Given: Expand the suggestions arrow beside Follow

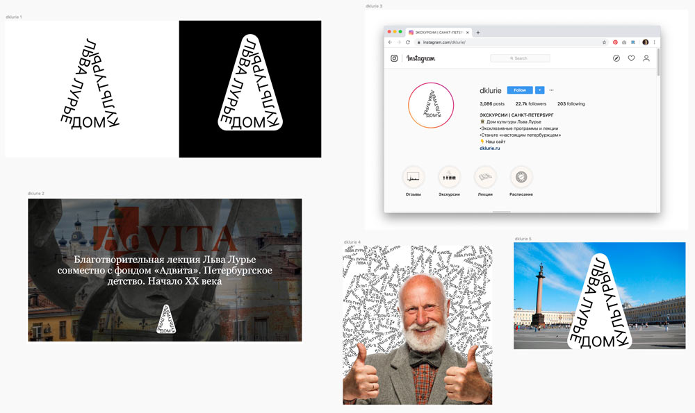Looking at the screenshot, I should click(539, 90).
